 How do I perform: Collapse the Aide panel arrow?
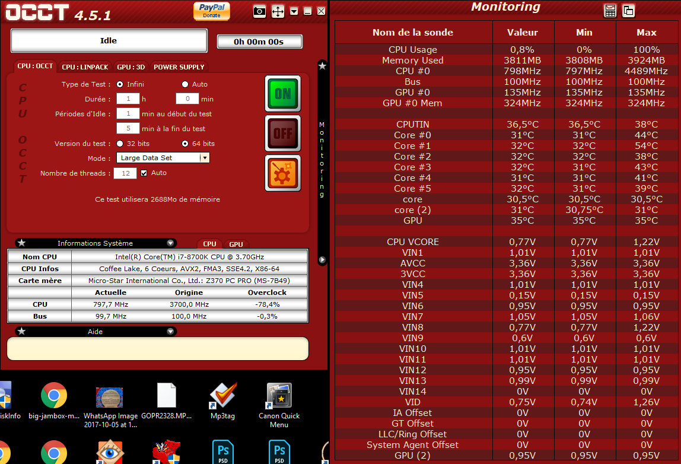170,331
